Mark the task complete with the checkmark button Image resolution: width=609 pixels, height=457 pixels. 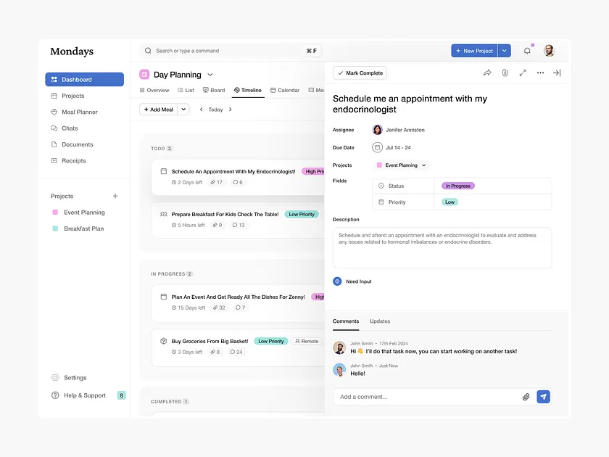[x=359, y=73]
